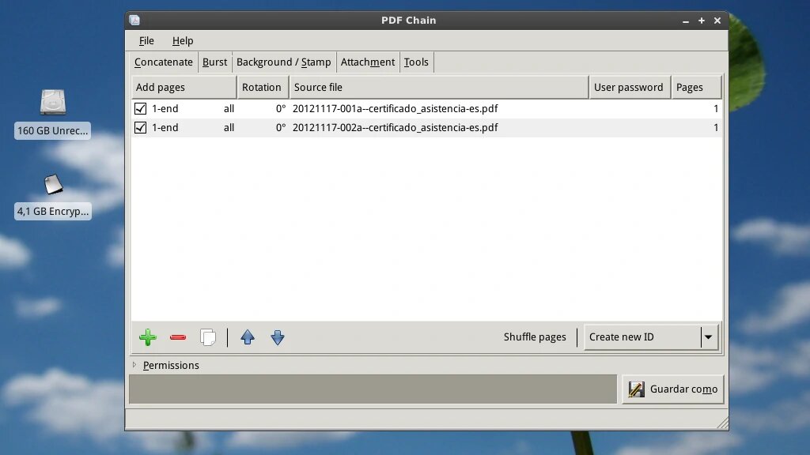Click the User password column header
810x455 pixels.
click(630, 87)
